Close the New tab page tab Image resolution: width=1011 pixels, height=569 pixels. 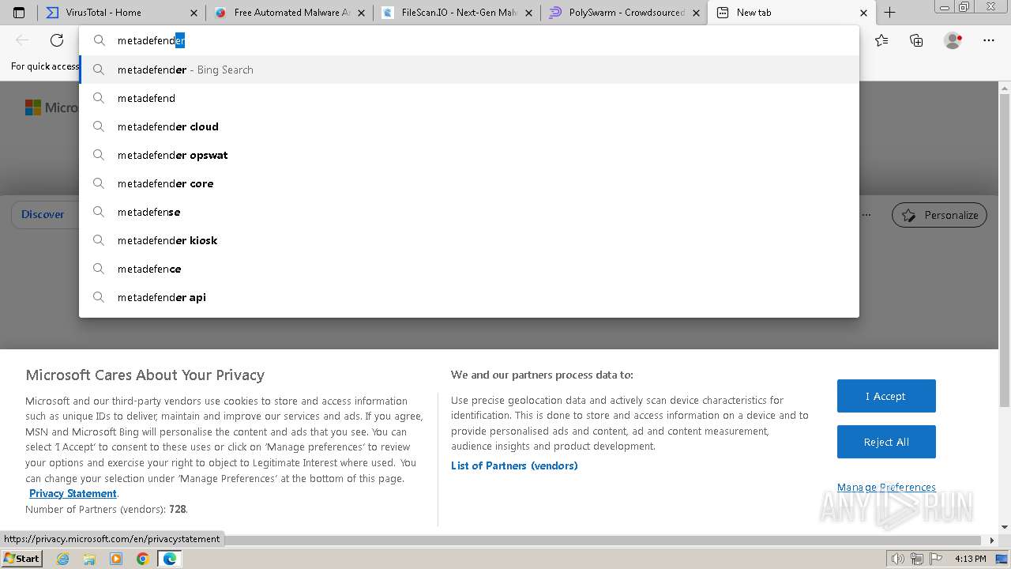pos(863,13)
